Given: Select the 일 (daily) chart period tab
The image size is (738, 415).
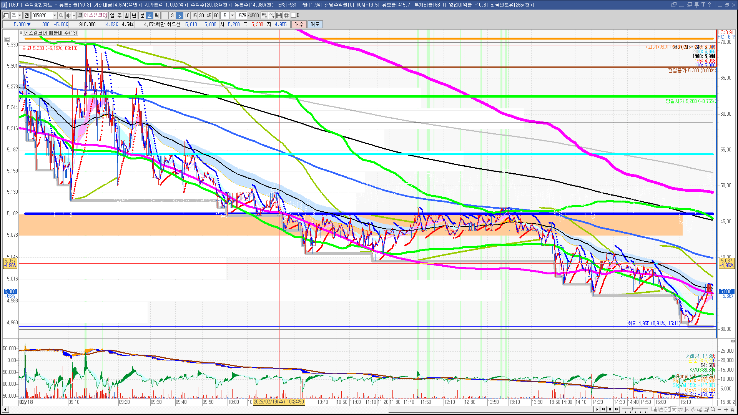Looking at the screenshot, I should (112, 15).
